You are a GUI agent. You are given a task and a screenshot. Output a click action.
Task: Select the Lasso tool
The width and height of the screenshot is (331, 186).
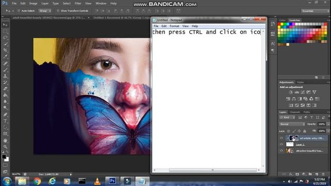(x=5, y=38)
